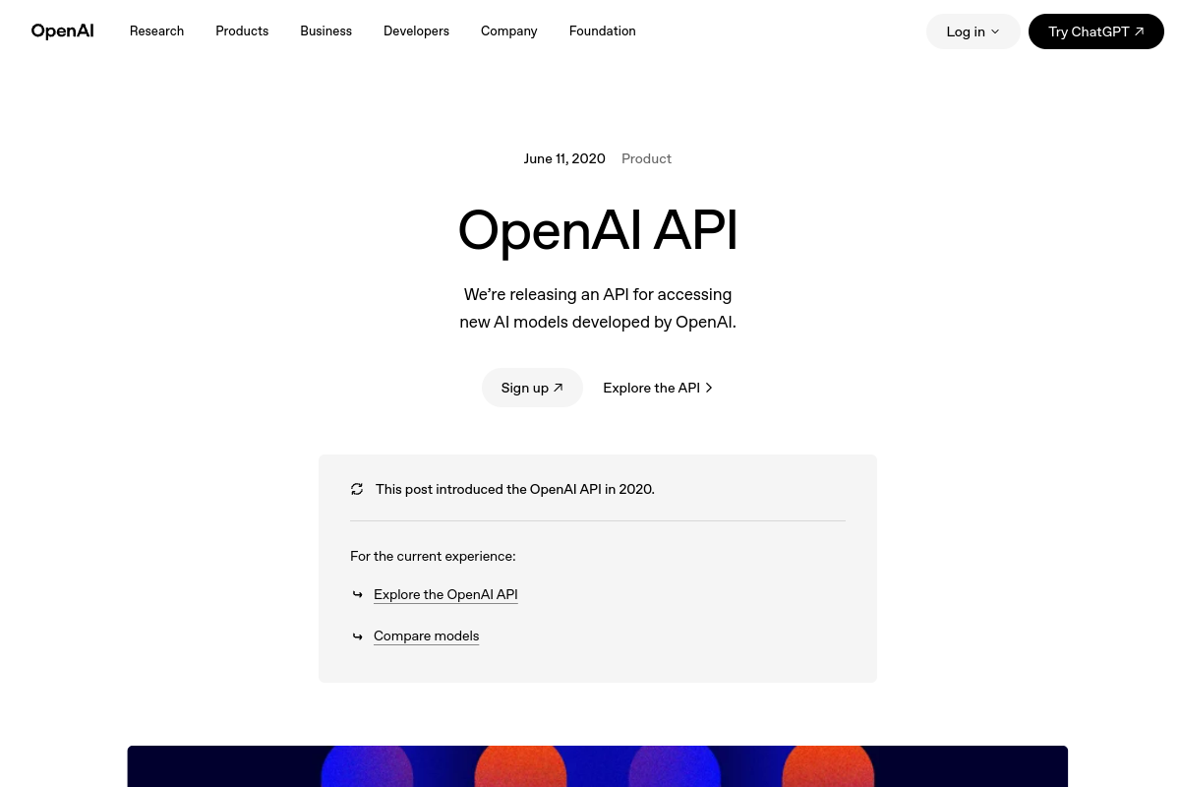Click the hero image with colored circles

point(597,766)
